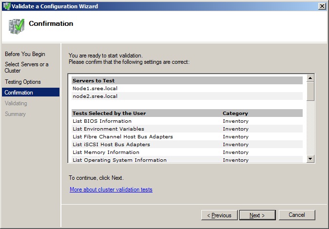The width and height of the screenshot is (329, 229).
Task: Select the List BIOS Information test row
Action: [102, 121]
